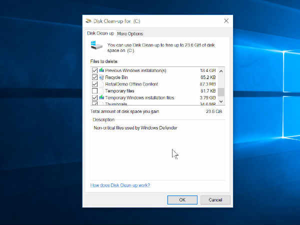The width and height of the screenshot is (300, 225).
Task: Select the Disk Clean-up tab
Action: coord(100,33)
